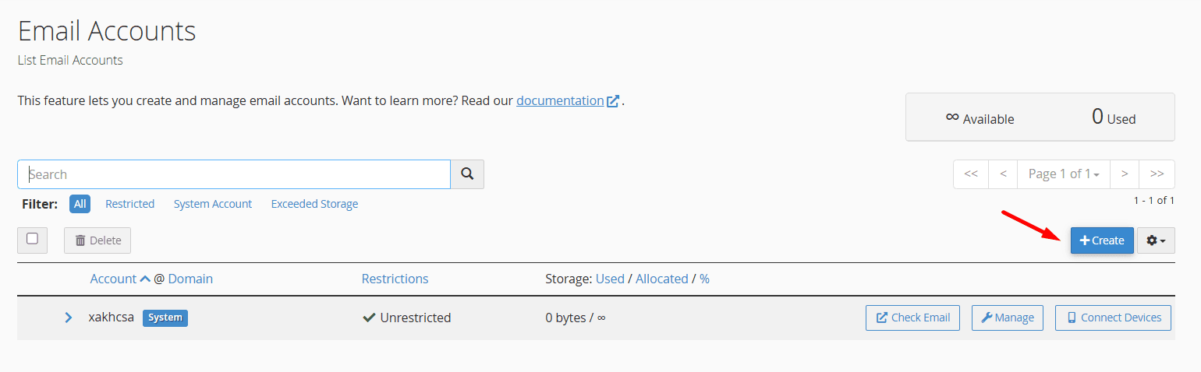Toggle the select-all accounts checkbox
The width and height of the screenshot is (1201, 372).
pyautogui.click(x=32, y=239)
